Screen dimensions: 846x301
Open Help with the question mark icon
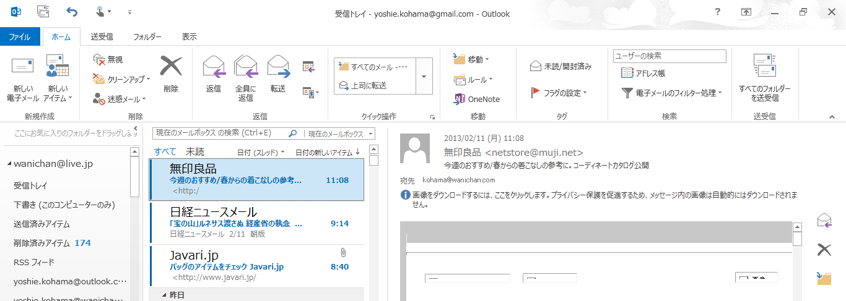[717, 12]
